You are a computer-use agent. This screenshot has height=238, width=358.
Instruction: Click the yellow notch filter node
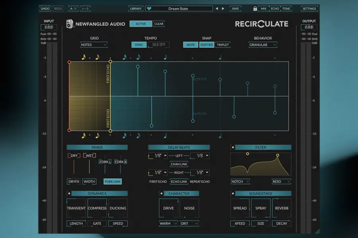(x=247, y=154)
